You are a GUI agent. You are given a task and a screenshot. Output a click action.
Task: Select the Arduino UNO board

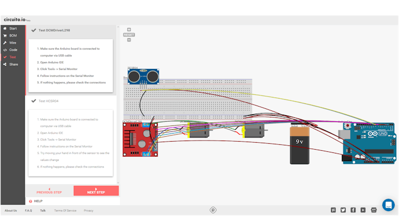[x=367, y=143]
